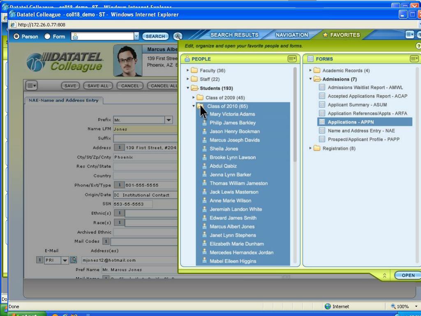Image resolution: width=421 pixels, height=316 pixels.
Task: Open the top-right toolbar menu icon
Action: click(409, 35)
